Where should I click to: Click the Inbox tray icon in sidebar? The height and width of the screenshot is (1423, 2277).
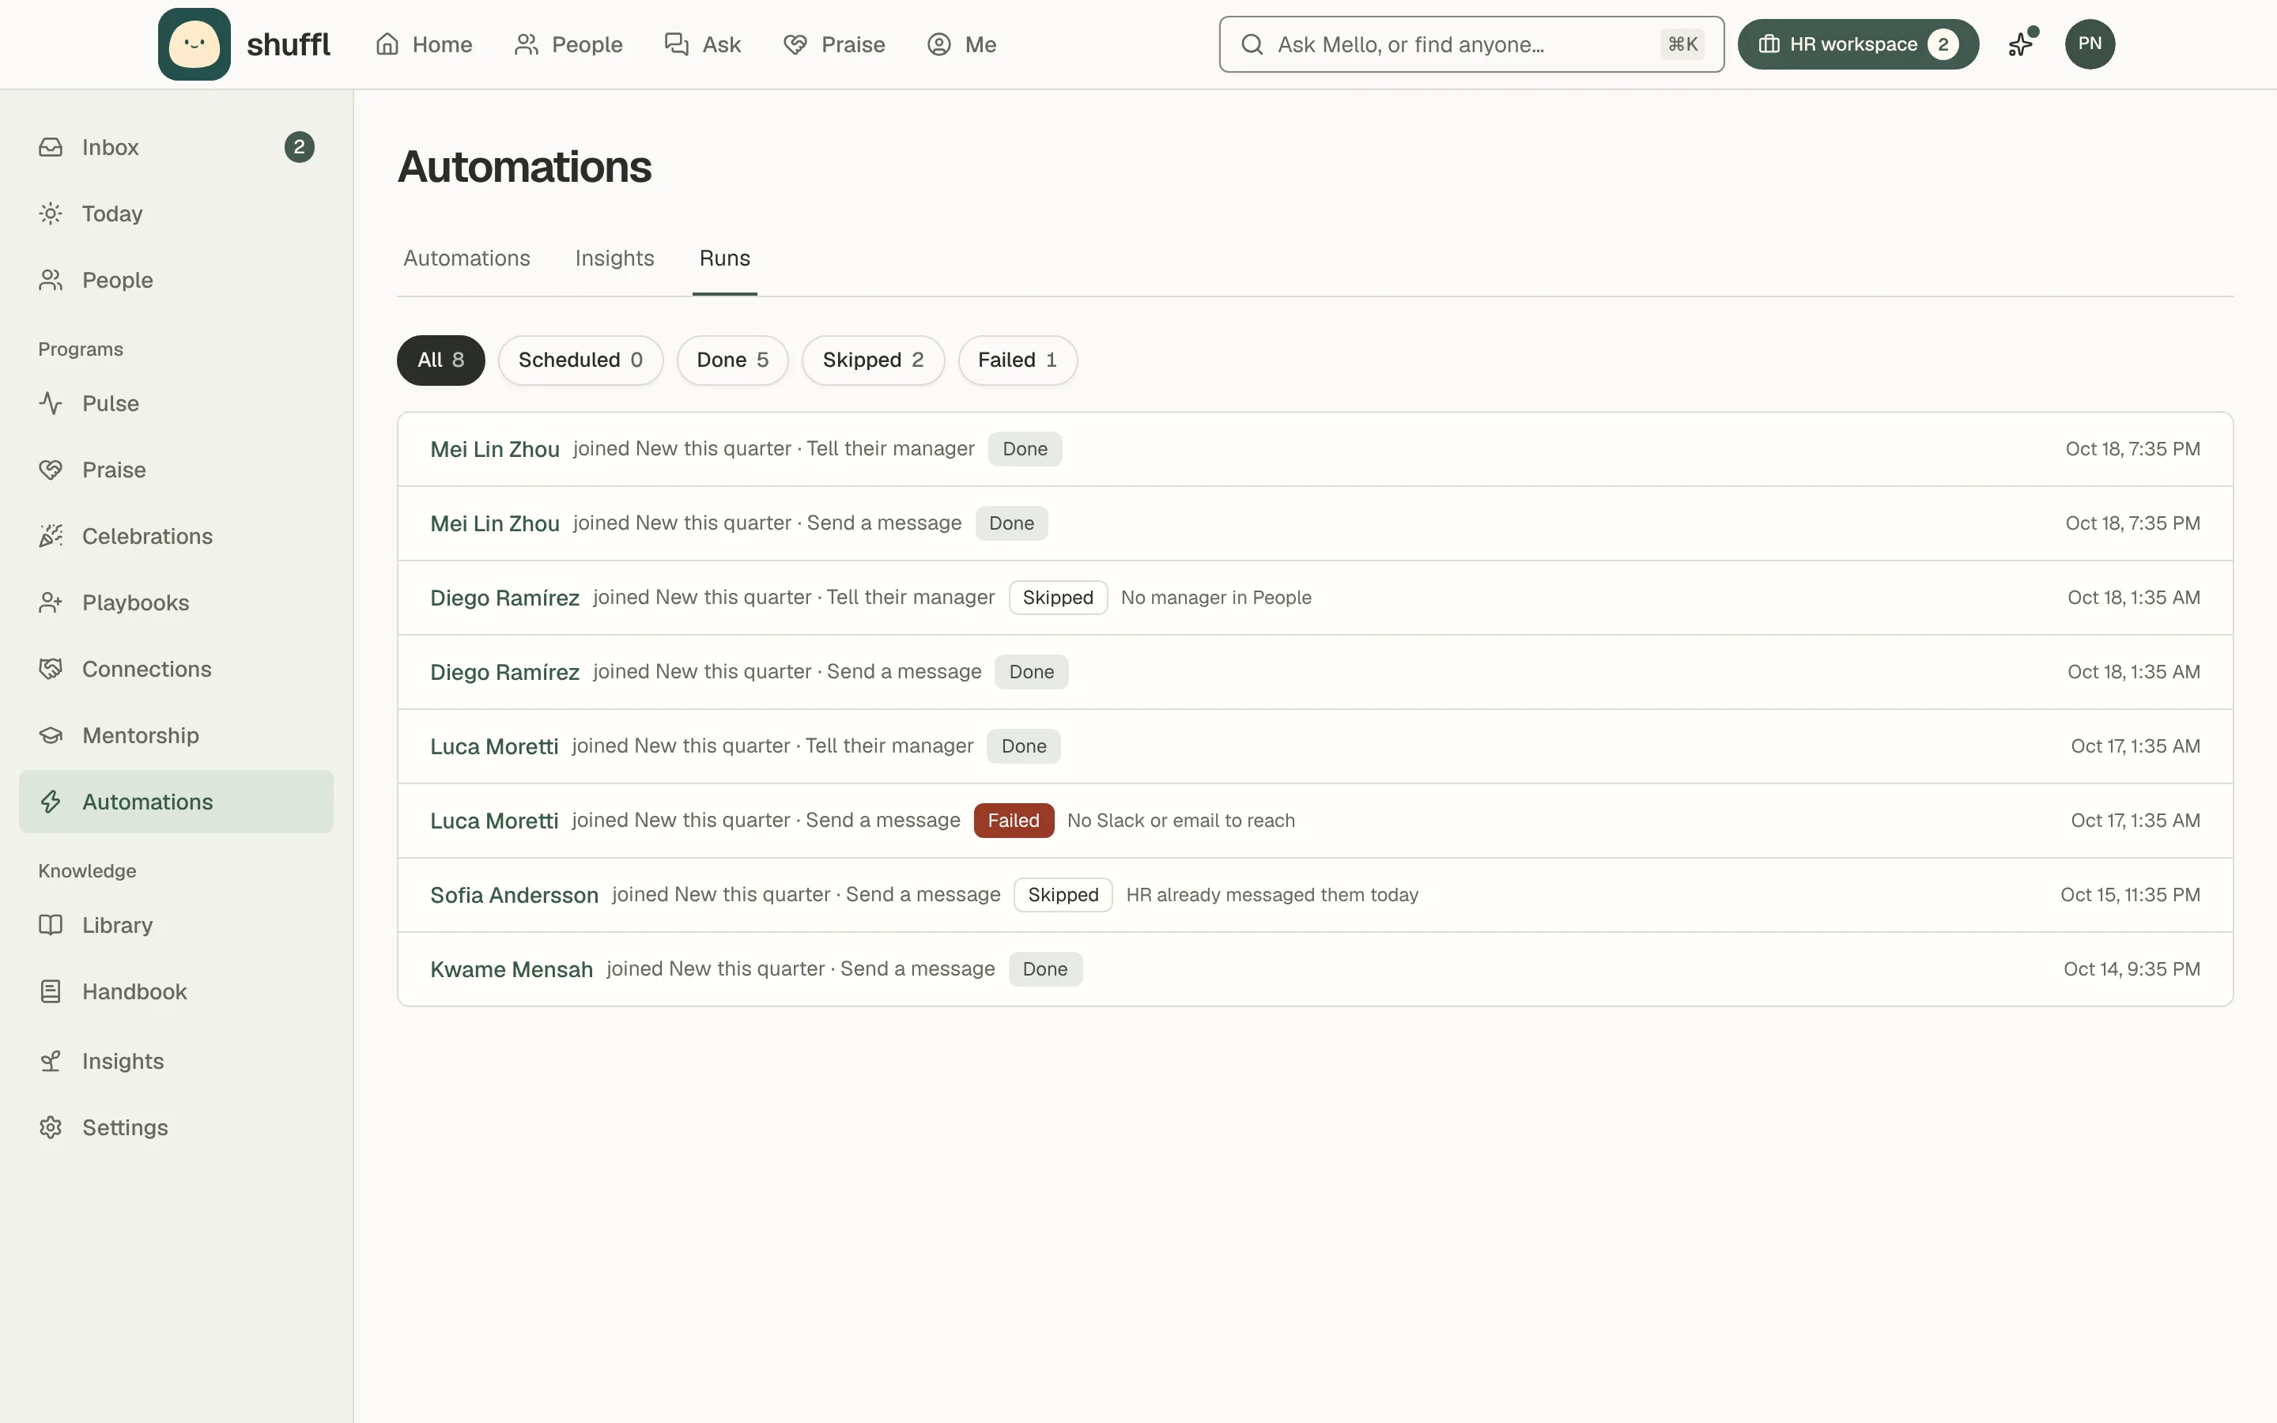click(51, 147)
